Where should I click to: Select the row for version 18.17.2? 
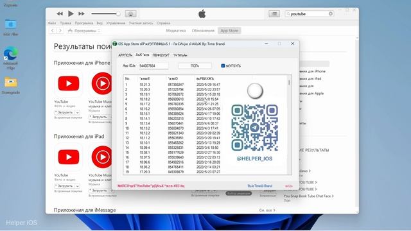(x=173, y=104)
